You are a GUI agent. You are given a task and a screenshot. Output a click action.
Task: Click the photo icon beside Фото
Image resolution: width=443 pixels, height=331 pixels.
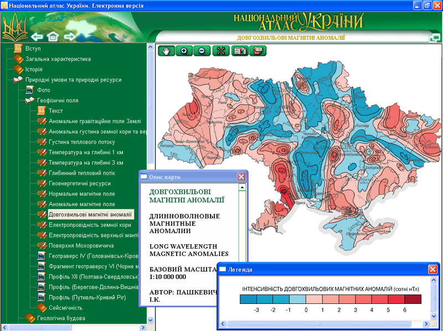(30, 90)
